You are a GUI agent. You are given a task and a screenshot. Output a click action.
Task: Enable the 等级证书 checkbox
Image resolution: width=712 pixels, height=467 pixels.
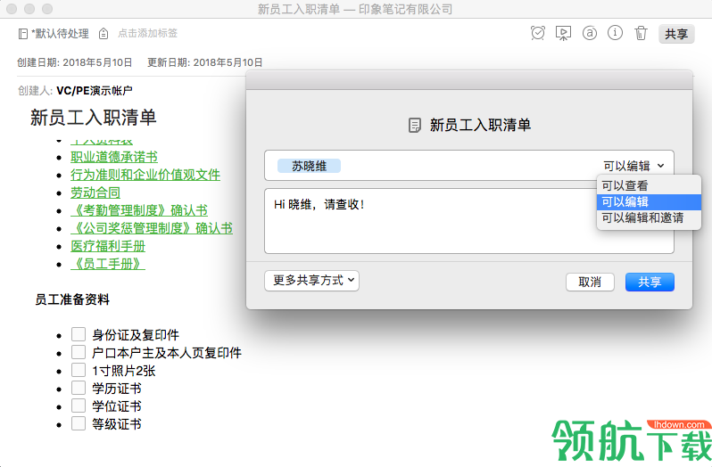click(79, 423)
